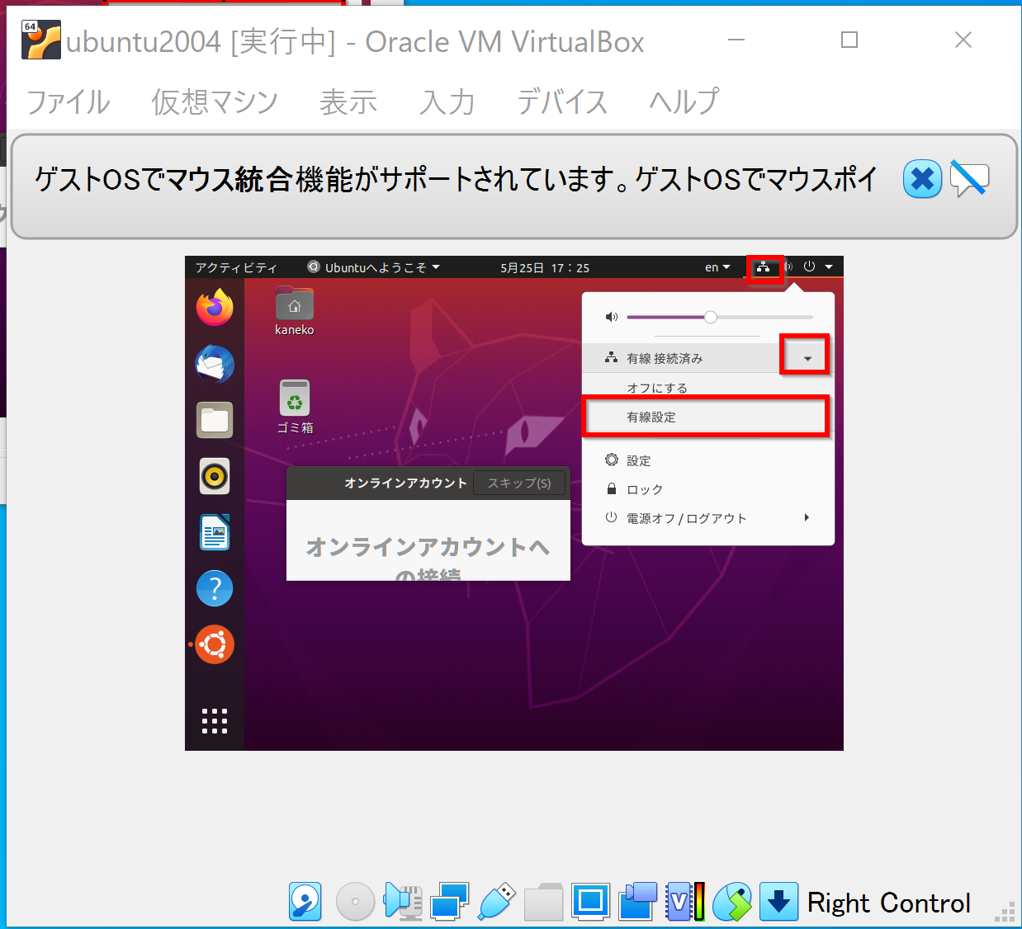
Task: Click the Ubuntu logo icon in dock
Action: pos(215,644)
